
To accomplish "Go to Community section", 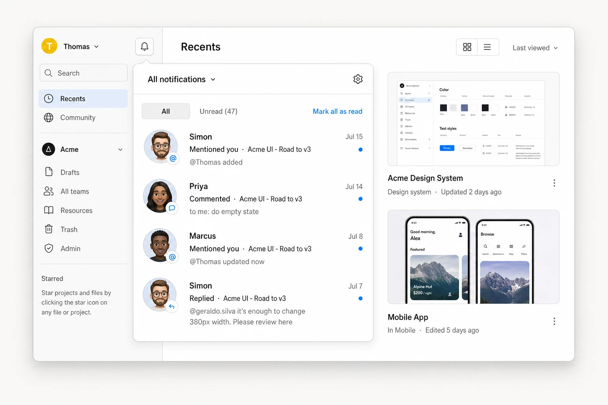I will (x=83, y=117).
